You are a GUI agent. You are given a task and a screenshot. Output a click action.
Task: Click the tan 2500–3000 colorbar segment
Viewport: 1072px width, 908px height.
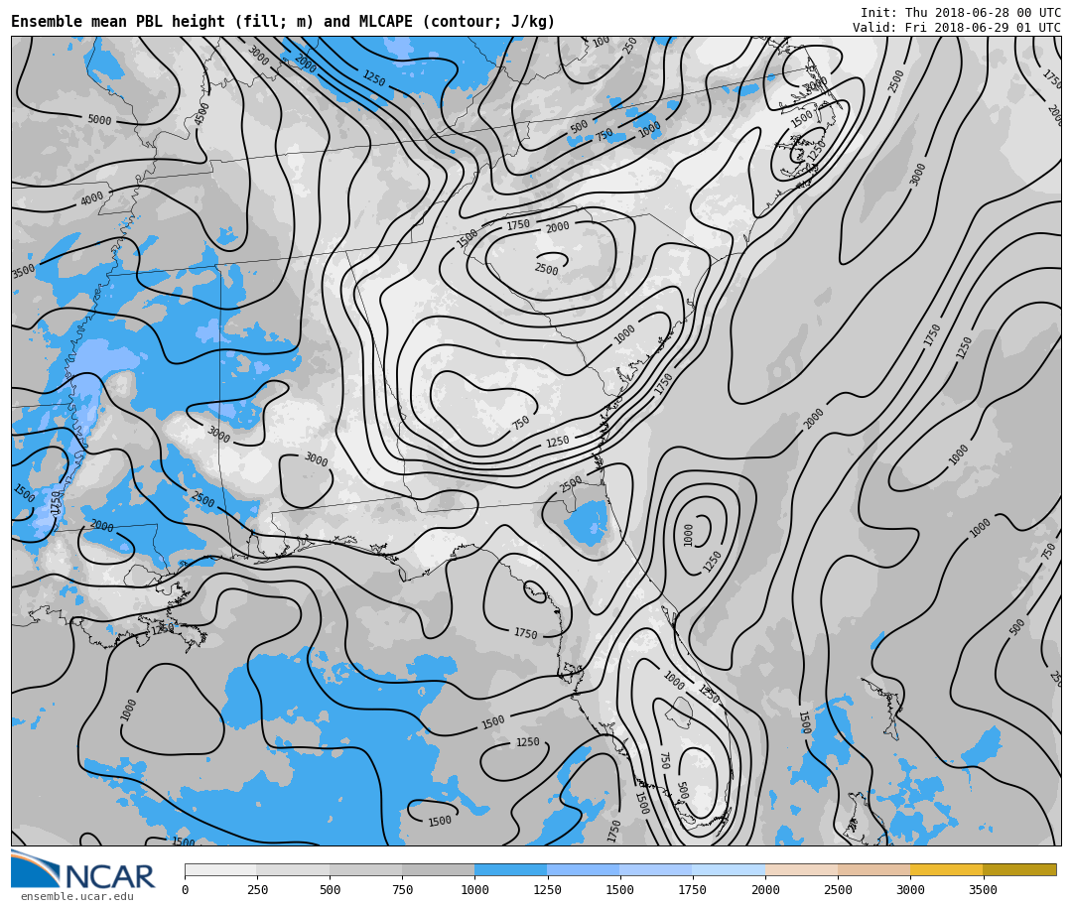[873, 869]
